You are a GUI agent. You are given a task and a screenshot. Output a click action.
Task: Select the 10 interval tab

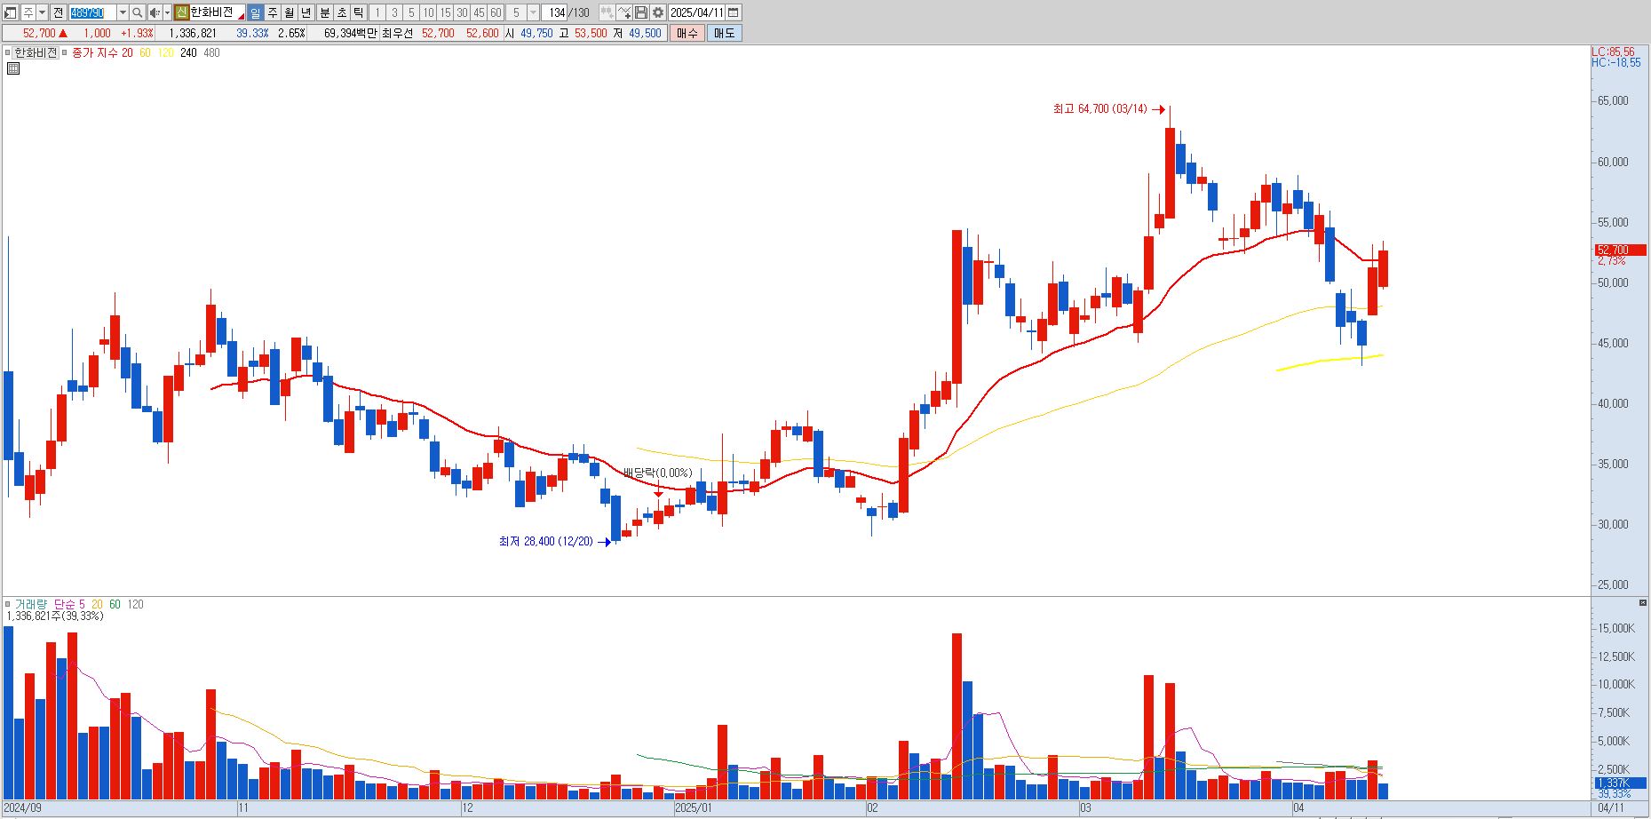(x=428, y=12)
